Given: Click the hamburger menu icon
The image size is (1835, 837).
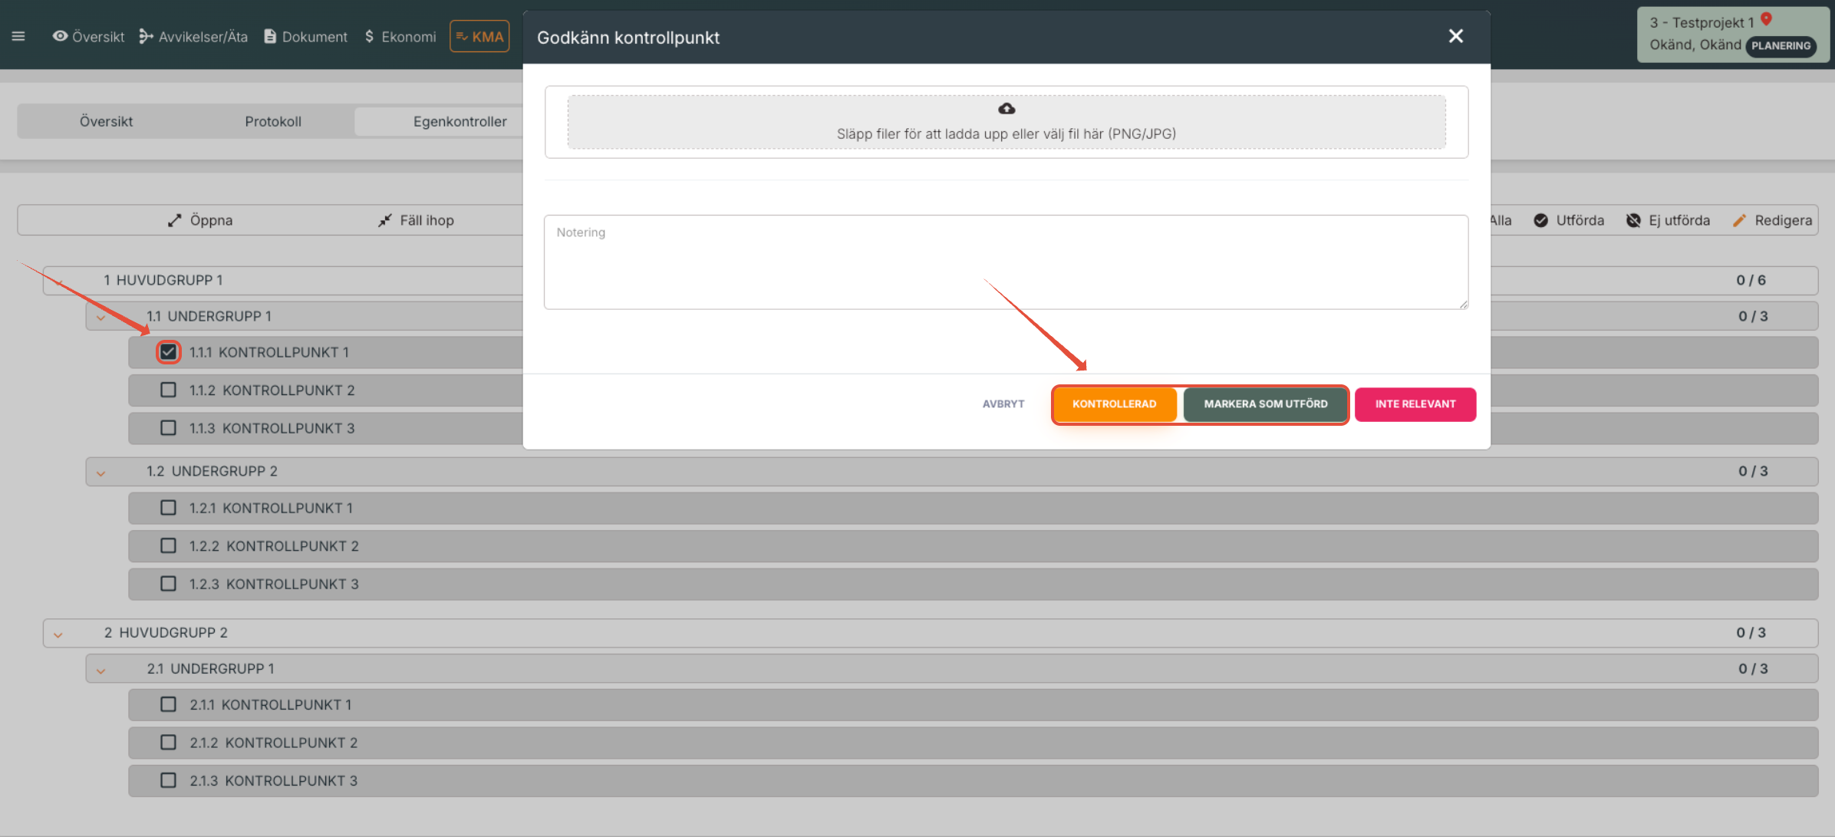Looking at the screenshot, I should click(18, 36).
